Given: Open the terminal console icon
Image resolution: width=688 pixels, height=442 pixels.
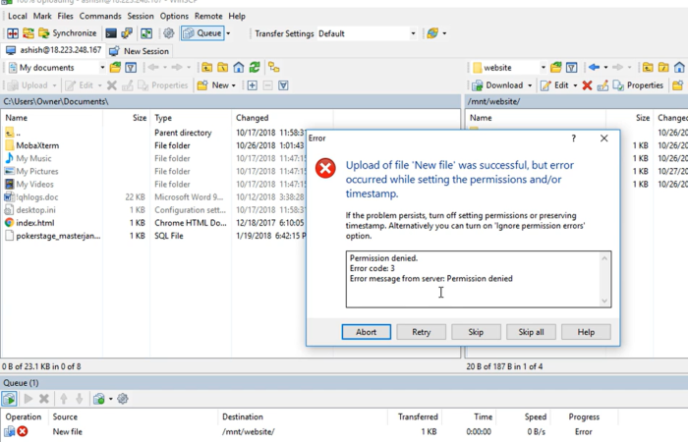Looking at the screenshot, I should pos(111,33).
